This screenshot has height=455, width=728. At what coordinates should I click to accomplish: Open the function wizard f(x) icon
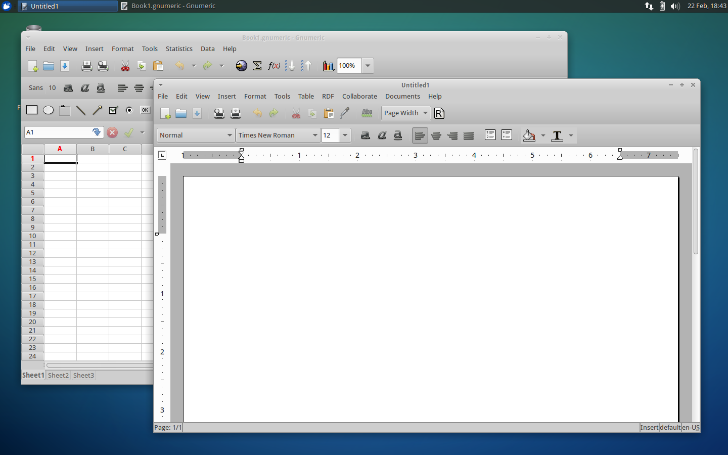coord(274,66)
